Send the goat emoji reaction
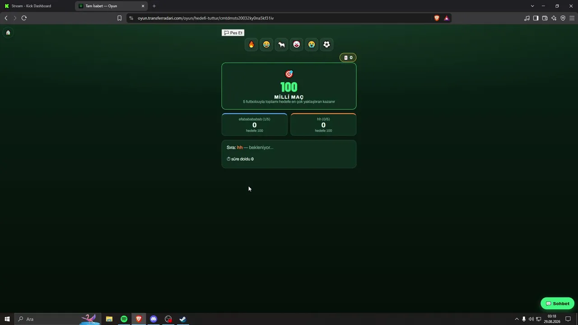The image size is (578, 325). coord(282,44)
